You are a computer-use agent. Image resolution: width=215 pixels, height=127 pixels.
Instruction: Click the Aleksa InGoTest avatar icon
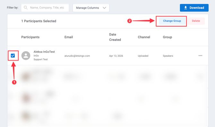[x=26, y=56]
